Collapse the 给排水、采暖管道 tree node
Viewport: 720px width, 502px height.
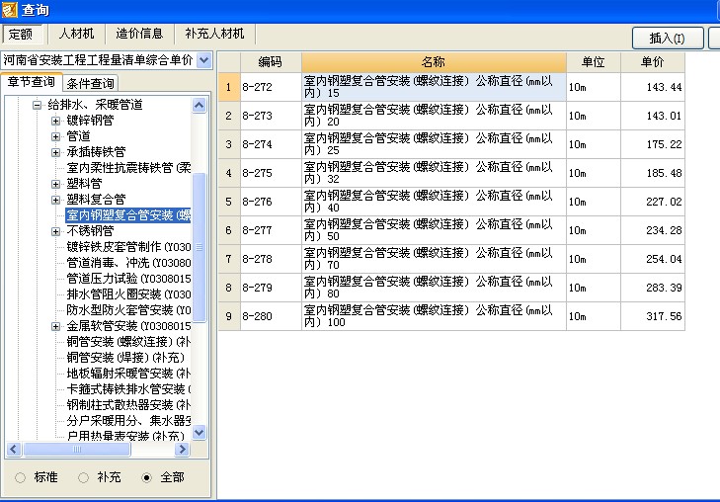point(37,105)
